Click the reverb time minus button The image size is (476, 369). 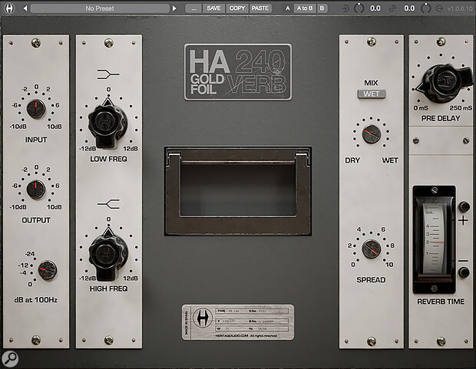click(x=463, y=272)
